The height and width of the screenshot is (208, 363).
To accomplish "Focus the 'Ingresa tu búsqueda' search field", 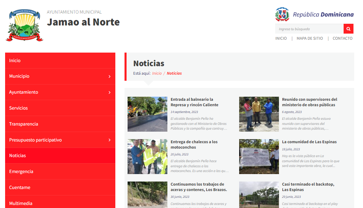I will tap(309, 29).
